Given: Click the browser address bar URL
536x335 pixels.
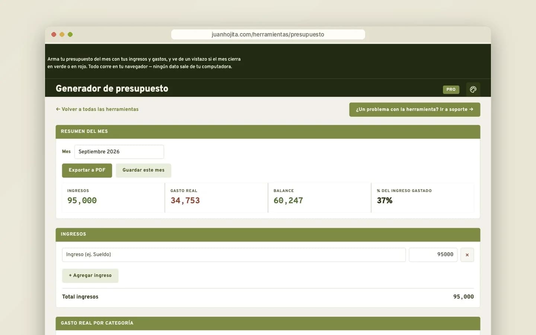Looking at the screenshot, I should [x=268, y=35].
